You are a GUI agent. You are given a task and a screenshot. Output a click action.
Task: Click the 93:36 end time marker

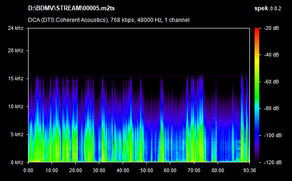coord(249,170)
